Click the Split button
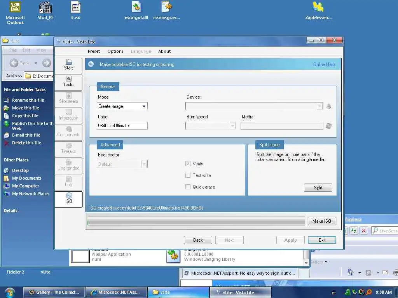Image resolution: width=398 pixels, height=298 pixels. 318,187
